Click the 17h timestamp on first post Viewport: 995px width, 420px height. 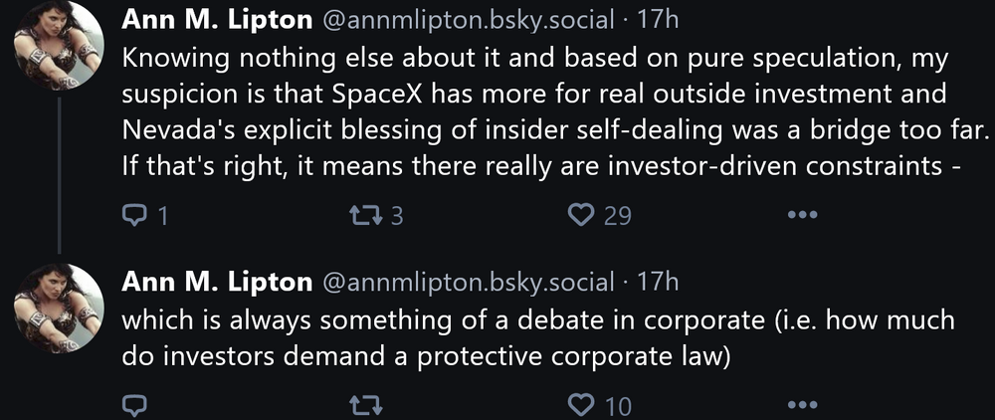click(x=657, y=21)
